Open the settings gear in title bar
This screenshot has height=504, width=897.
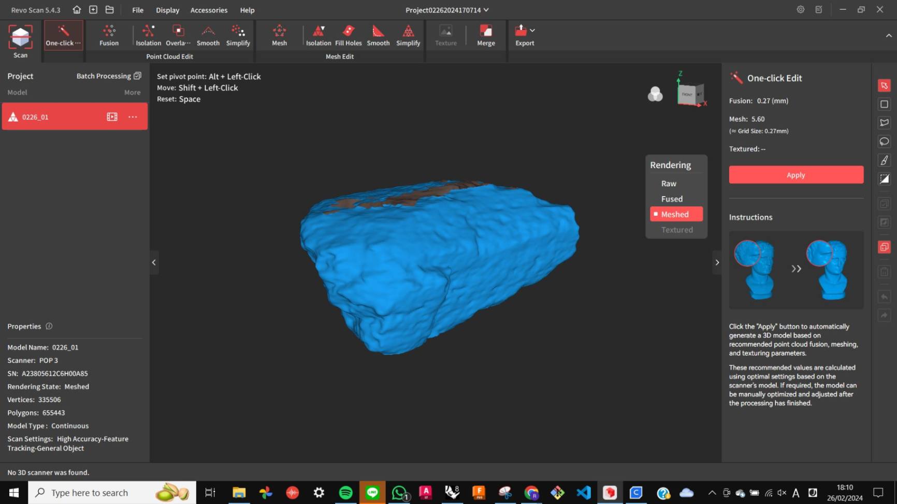pos(801,10)
